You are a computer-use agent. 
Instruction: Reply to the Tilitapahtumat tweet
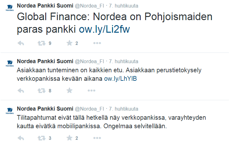21,138
